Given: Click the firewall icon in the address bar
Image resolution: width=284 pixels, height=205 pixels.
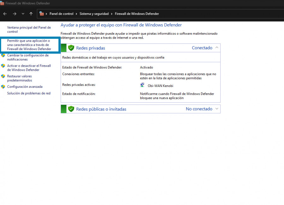Looking at the screenshot, I should coord(42,14).
